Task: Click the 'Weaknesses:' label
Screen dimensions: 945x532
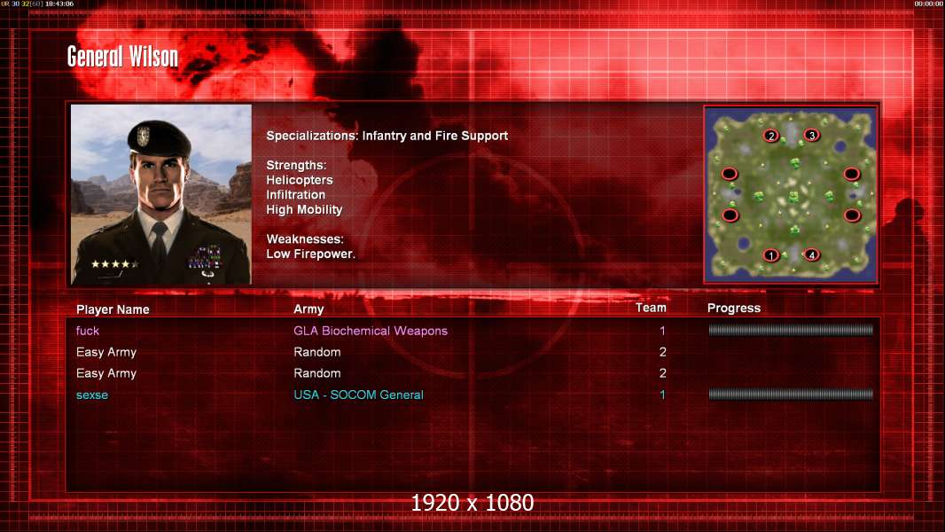Action: point(305,239)
